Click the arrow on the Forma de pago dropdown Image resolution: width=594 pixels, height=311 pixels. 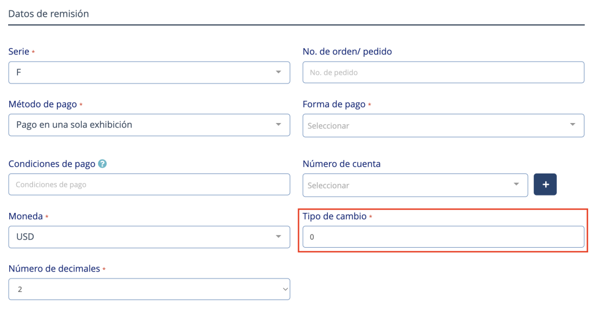pos(573,125)
